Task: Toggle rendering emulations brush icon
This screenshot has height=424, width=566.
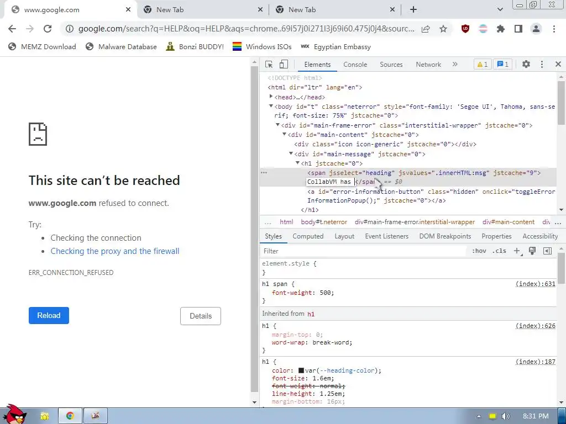Action: [532, 251]
